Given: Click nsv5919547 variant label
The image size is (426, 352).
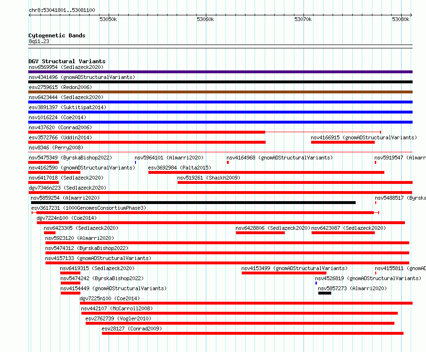Looking at the screenshot, I should (400, 158).
